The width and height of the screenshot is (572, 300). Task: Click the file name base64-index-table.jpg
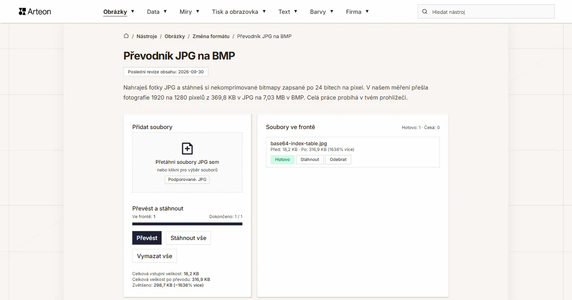point(299,143)
